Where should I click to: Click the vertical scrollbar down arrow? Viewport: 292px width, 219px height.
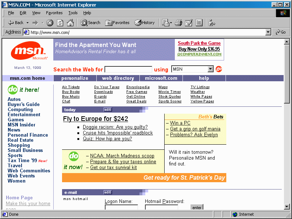287,207
